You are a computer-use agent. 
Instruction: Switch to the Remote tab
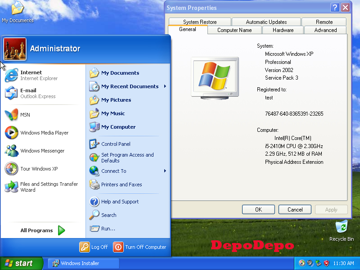324,22
